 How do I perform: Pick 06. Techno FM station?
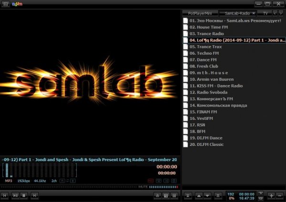pos(234,53)
